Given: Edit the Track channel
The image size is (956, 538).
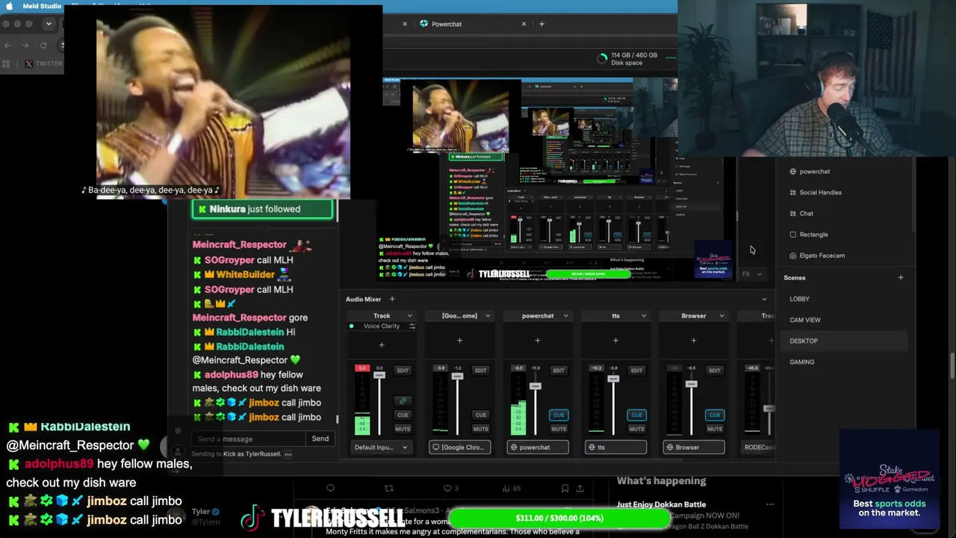Looking at the screenshot, I should tap(403, 371).
